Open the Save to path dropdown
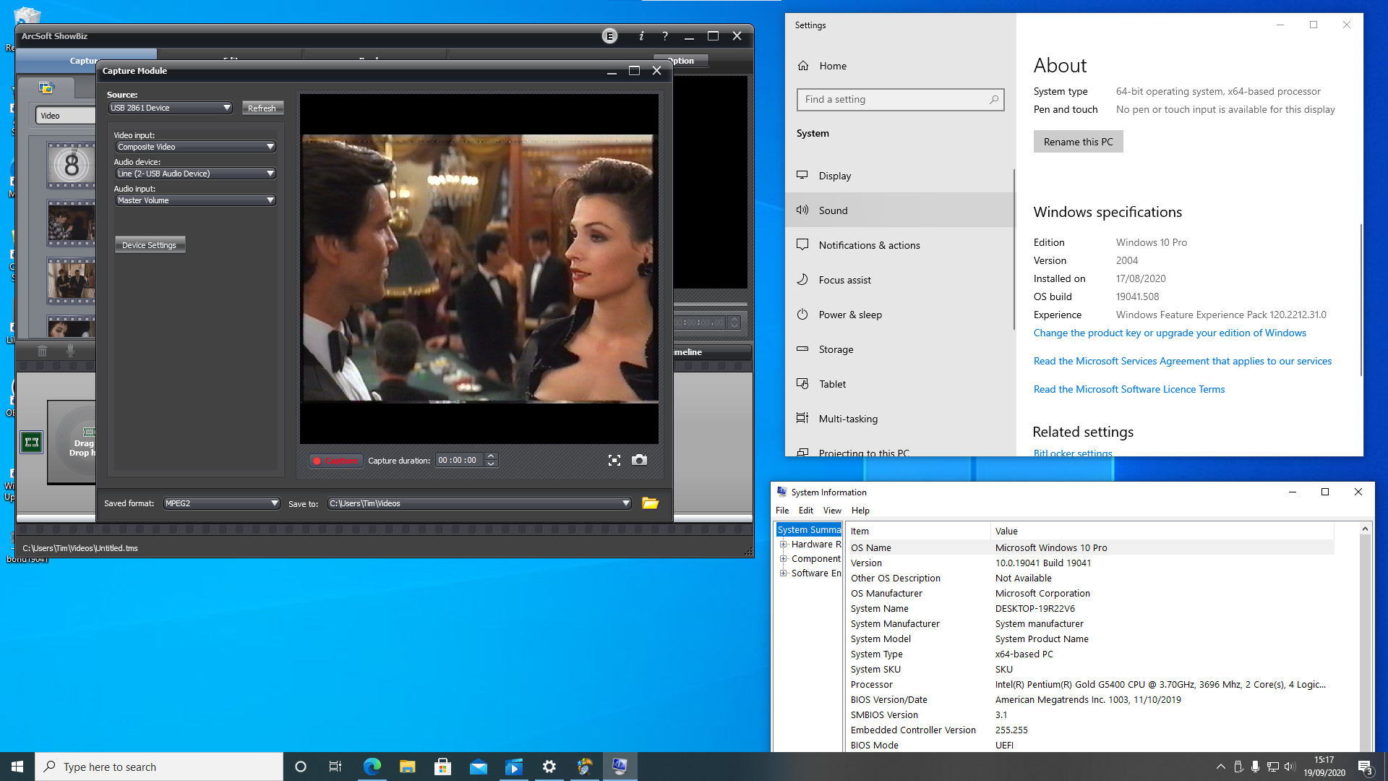1388x781 pixels. (479, 503)
